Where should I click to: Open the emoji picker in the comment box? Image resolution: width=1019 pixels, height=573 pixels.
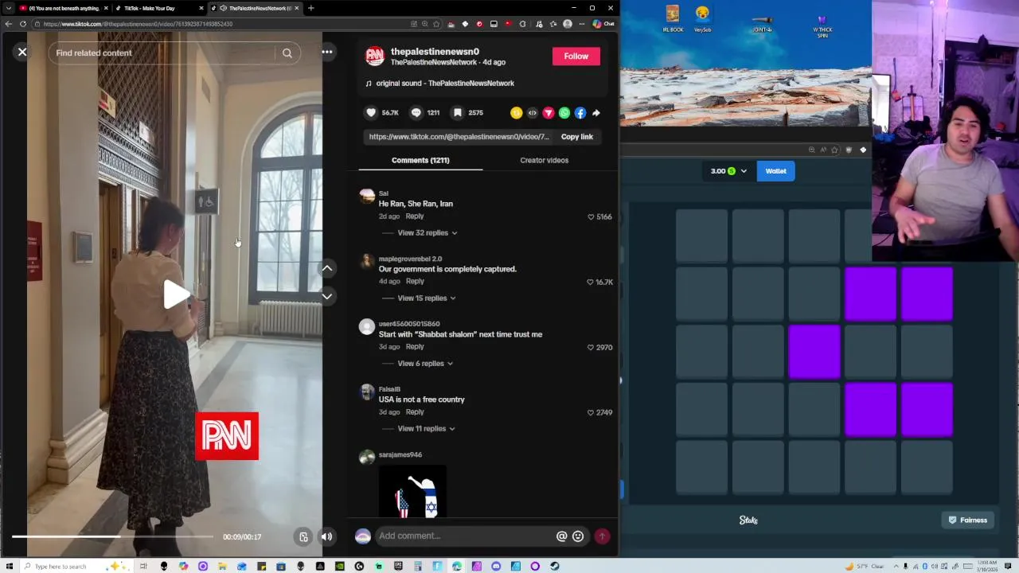[x=578, y=536]
